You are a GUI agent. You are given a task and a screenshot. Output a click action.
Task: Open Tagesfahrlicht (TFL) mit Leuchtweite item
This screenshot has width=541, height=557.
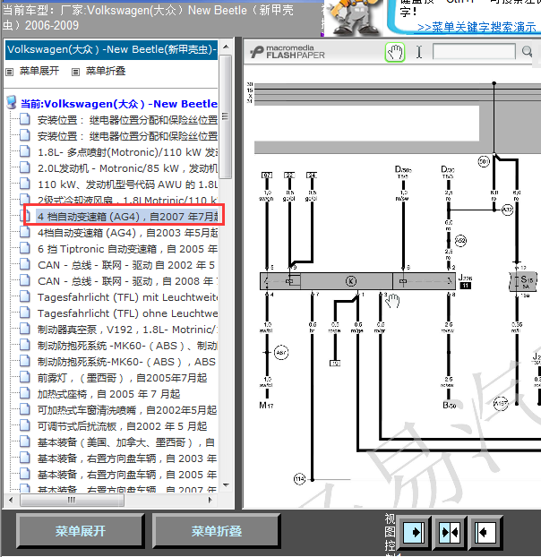click(x=127, y=297)
